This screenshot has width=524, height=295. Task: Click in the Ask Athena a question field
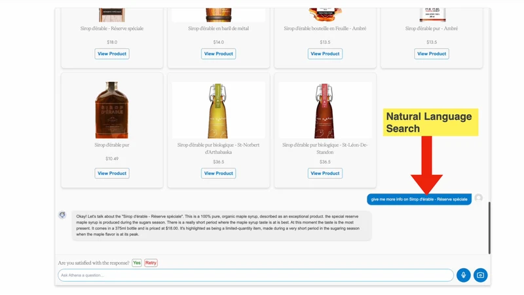click(x=255, y=275)
